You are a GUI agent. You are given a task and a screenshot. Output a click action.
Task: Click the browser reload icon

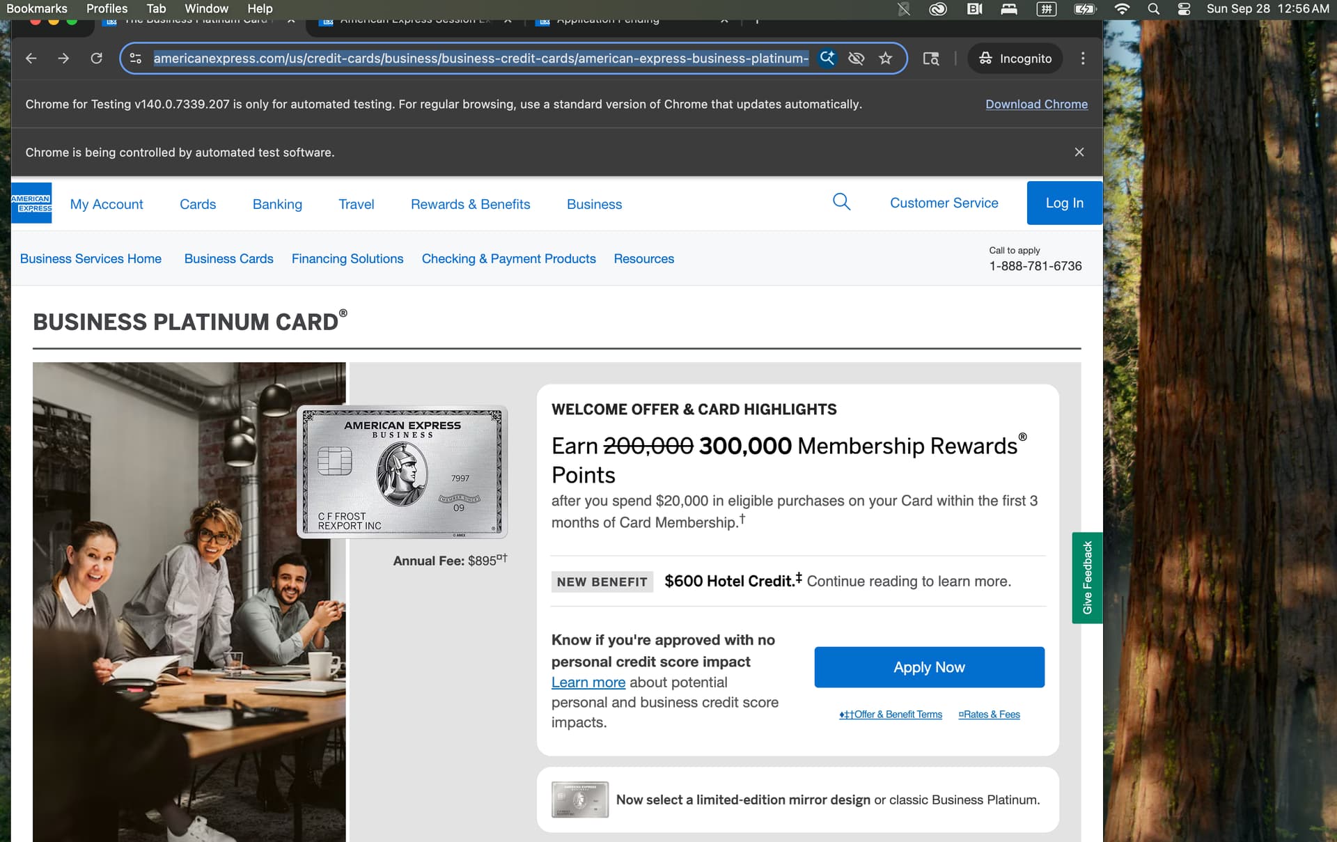coord(97,59)
